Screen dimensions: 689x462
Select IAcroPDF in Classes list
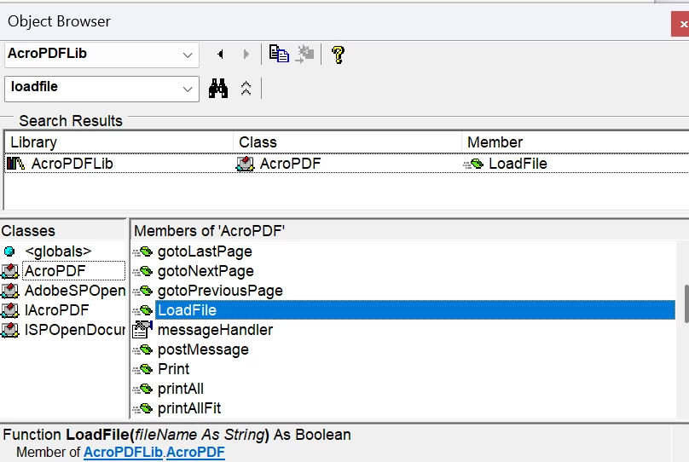click(56, 310)
